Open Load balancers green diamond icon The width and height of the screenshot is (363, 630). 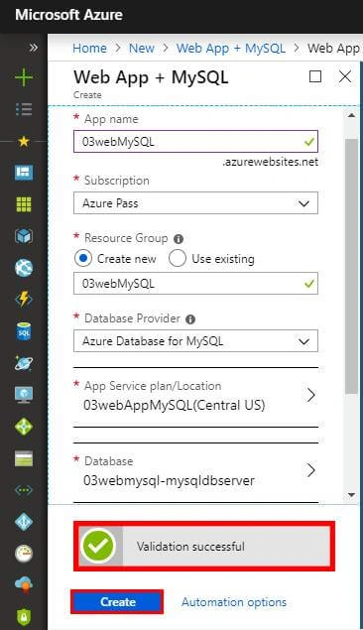24,427
